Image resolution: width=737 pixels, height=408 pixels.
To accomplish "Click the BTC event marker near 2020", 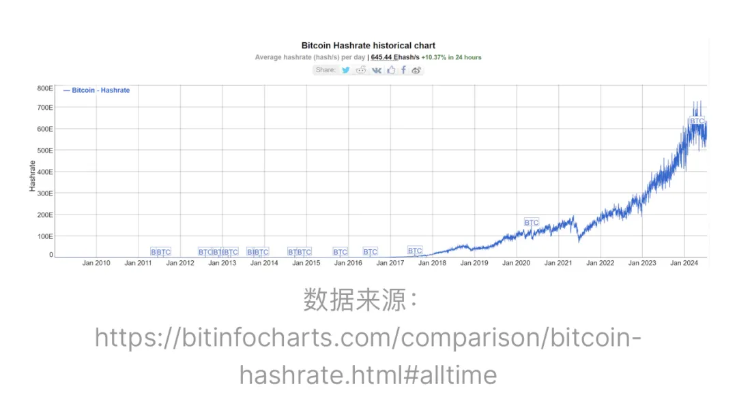I will coord(532,223).
